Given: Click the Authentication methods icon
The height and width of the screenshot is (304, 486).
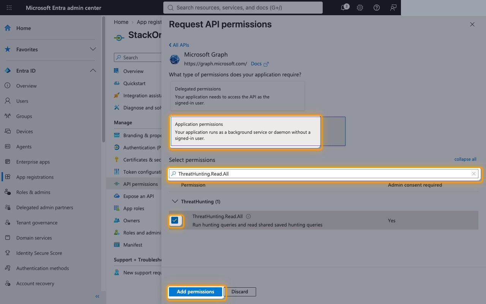Looking at the screenshot, I should pos(8,268).
